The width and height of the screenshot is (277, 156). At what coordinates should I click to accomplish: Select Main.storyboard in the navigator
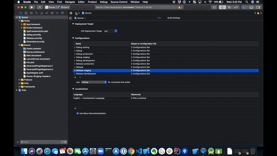(x=34, y=55)
